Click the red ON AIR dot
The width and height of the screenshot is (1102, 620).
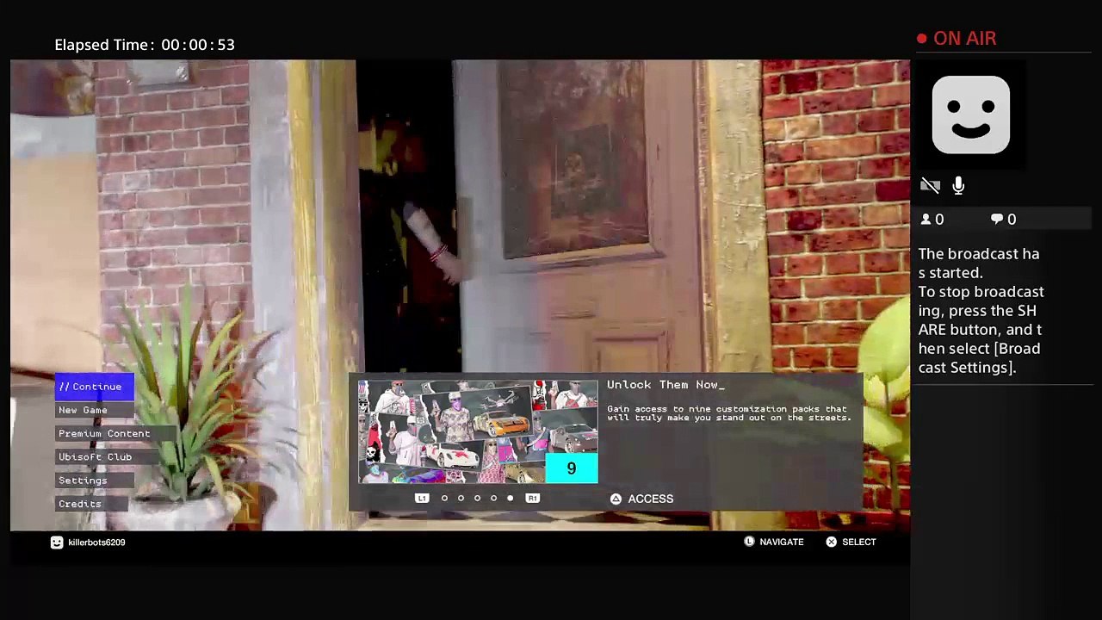coord(922,39)
